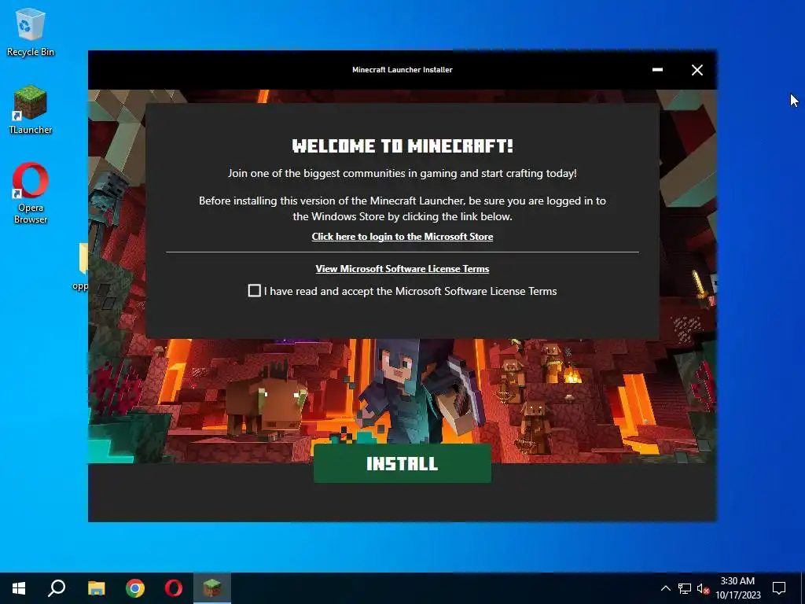Open the muted volume tray icon
805x604 pixels.
tap(703, 588)
